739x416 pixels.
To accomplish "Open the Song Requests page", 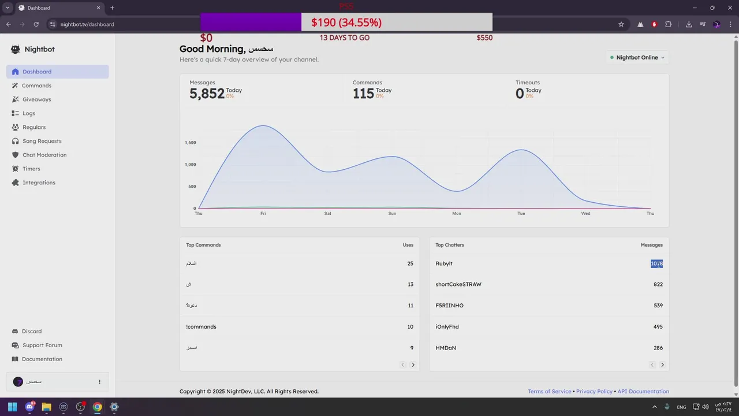I will tap(57, 141).
